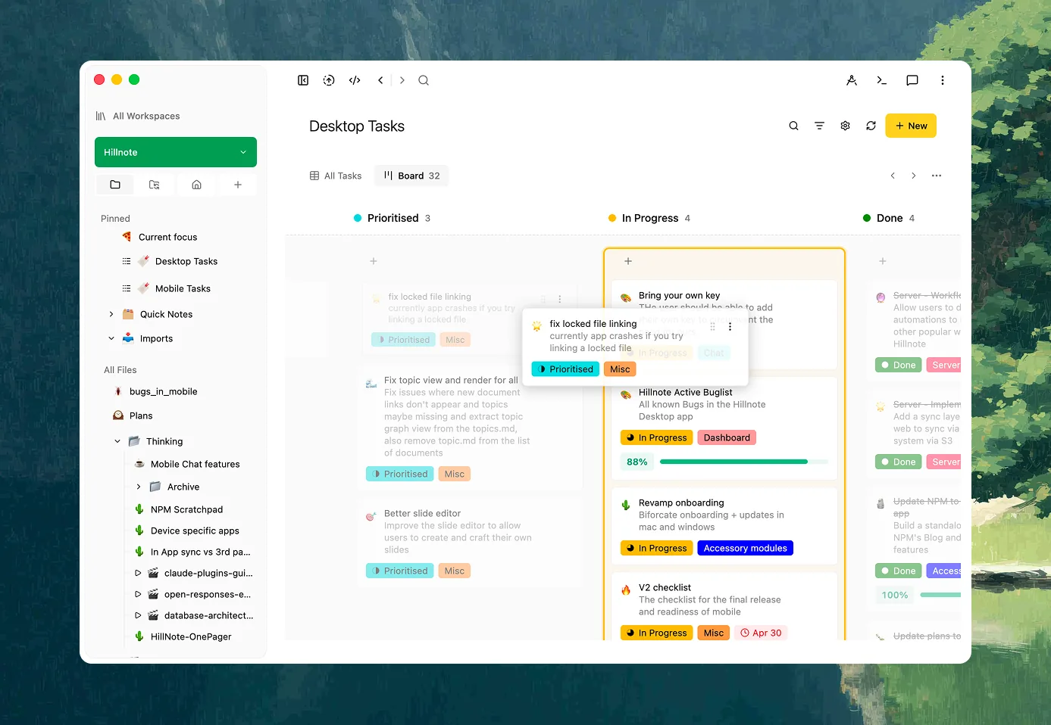Screen dimensions: 1051x725
Task: Click the Apr 30 due date tag
Action: click(x=761, y=633)
